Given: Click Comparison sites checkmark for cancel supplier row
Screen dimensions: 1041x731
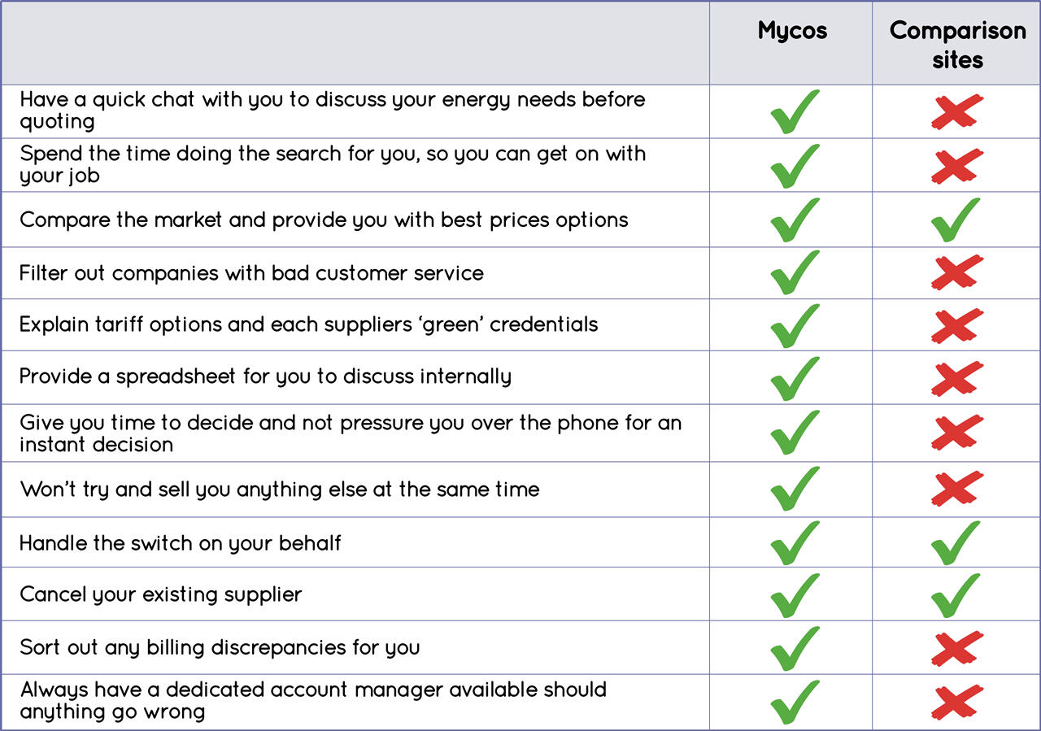Looking at the screenshot, I should [x=956, y=594].
